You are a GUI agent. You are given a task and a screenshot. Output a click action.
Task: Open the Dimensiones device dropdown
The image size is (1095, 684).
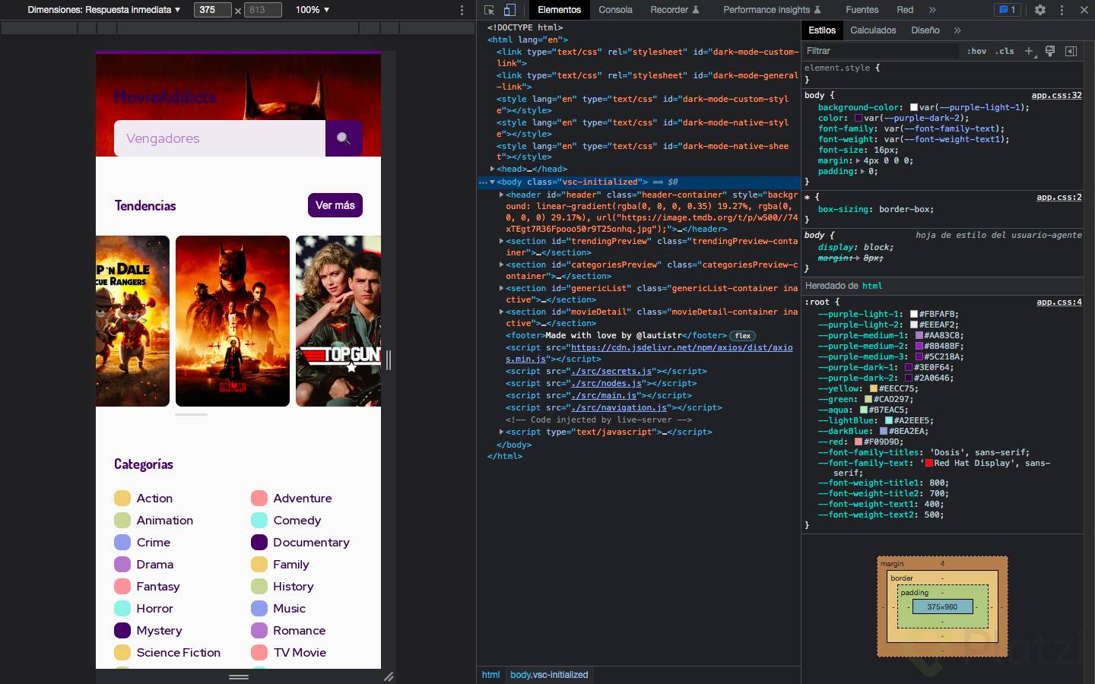(104, 10)
